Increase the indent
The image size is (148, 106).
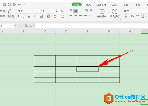tap(91, 11)
